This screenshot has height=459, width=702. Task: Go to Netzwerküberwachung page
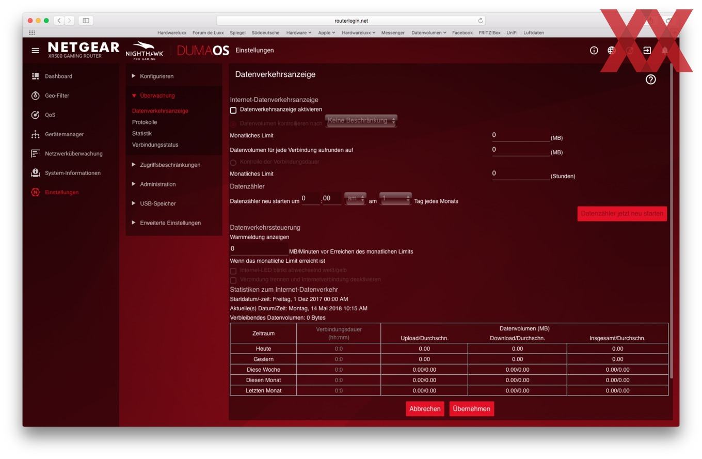[74, 154]
